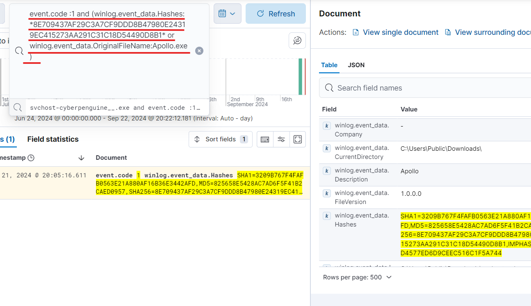531x306 pixels.
Task: Click the keyboard shortcuts icon
Action: click(265, 139)
